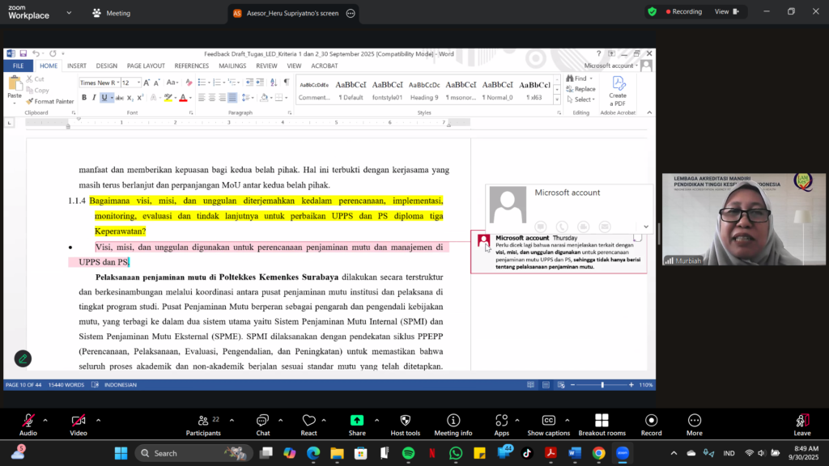The width and height of the screenshot is (829, 466).
Task: Click the Zoom annotation pencil button
Action: tap(23, 358)
